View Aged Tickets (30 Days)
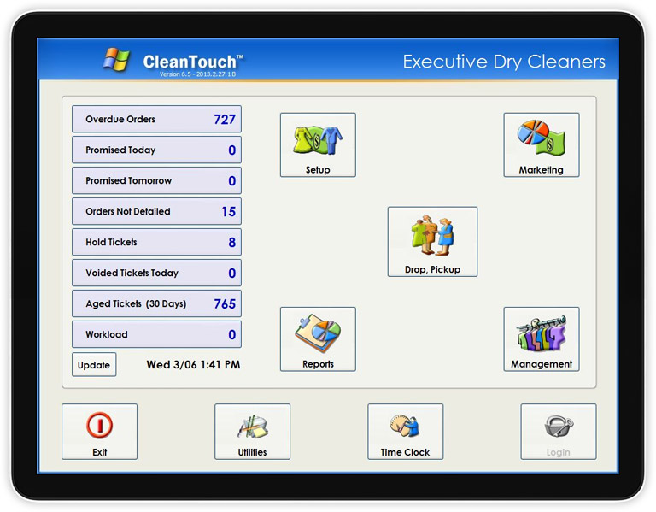This screenshot has width=656, height=512. pyautogui.click(x=156, y=304)
